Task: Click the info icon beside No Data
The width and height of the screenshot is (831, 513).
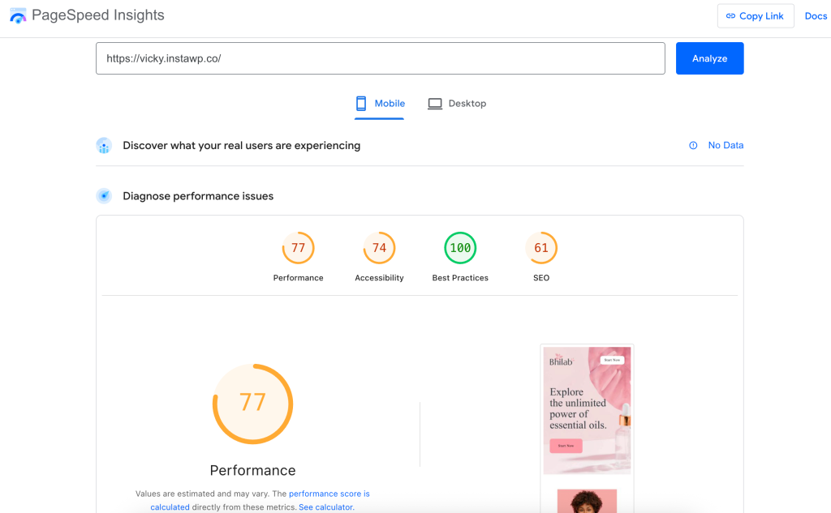Action: (692, 145)
